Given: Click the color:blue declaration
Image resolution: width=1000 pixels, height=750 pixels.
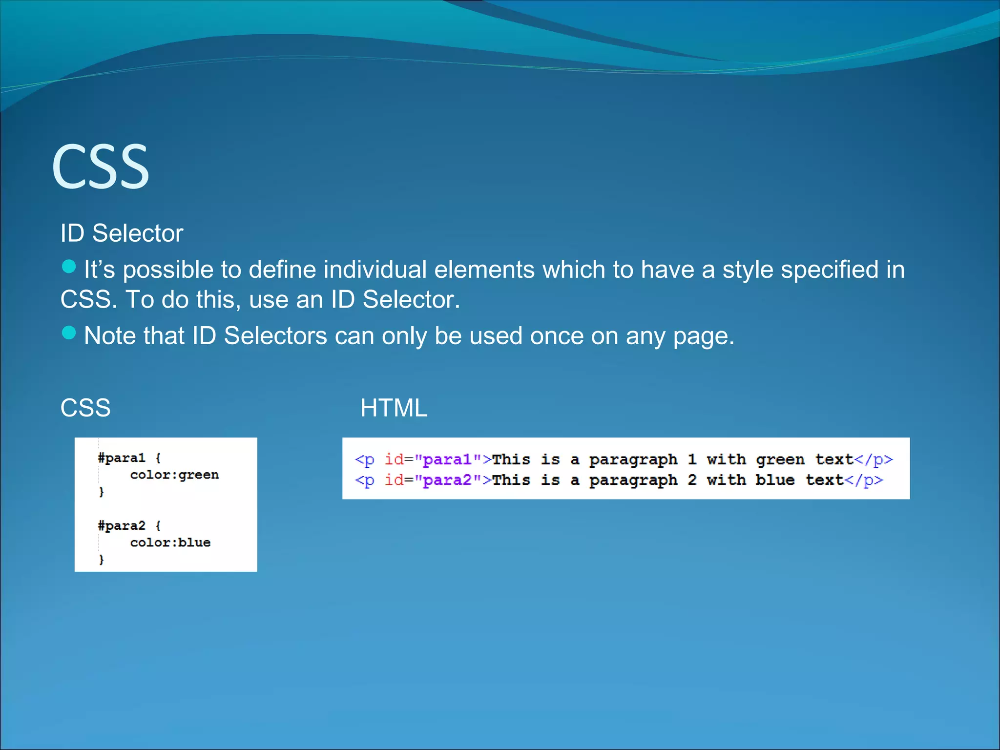Looking at the screenshot, I should (170, 542).
